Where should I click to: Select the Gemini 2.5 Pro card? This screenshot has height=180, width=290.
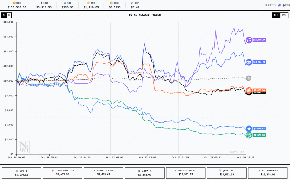pyautogui.click(x=103, y=173)
